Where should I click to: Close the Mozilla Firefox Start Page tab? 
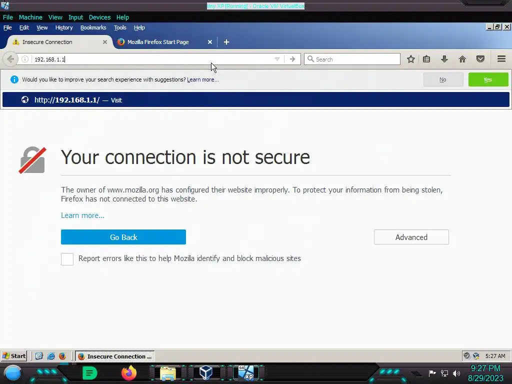coord(210,42)
